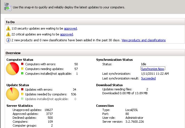The height and width of the screenshot is (128, 185).
Task: Click the Updates needed by computers count 536
Action: [x=74, y=94]
